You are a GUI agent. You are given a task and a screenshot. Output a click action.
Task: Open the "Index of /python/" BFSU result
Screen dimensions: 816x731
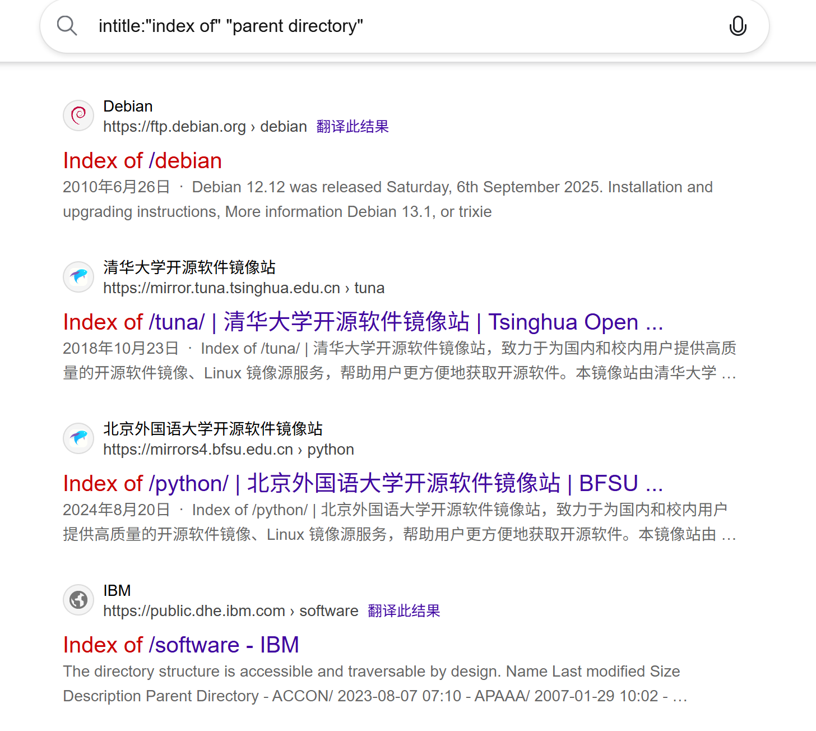point(363,484)
